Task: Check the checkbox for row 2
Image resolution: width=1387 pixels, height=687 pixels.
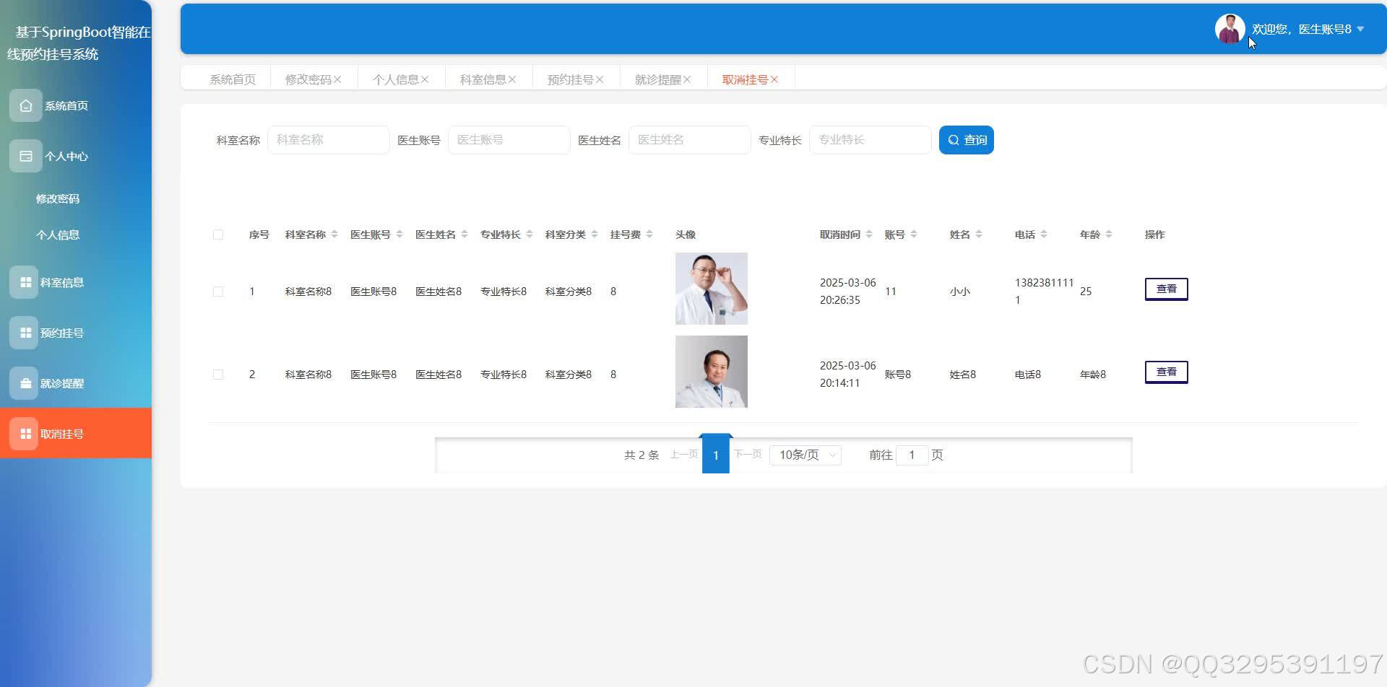Action: [x=218, y=374]
